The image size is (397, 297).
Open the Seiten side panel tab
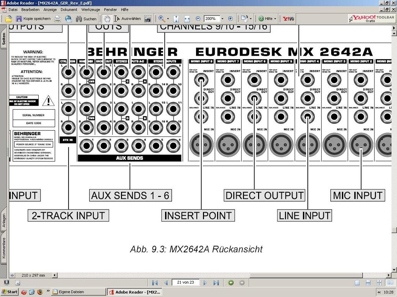[3, 39]
